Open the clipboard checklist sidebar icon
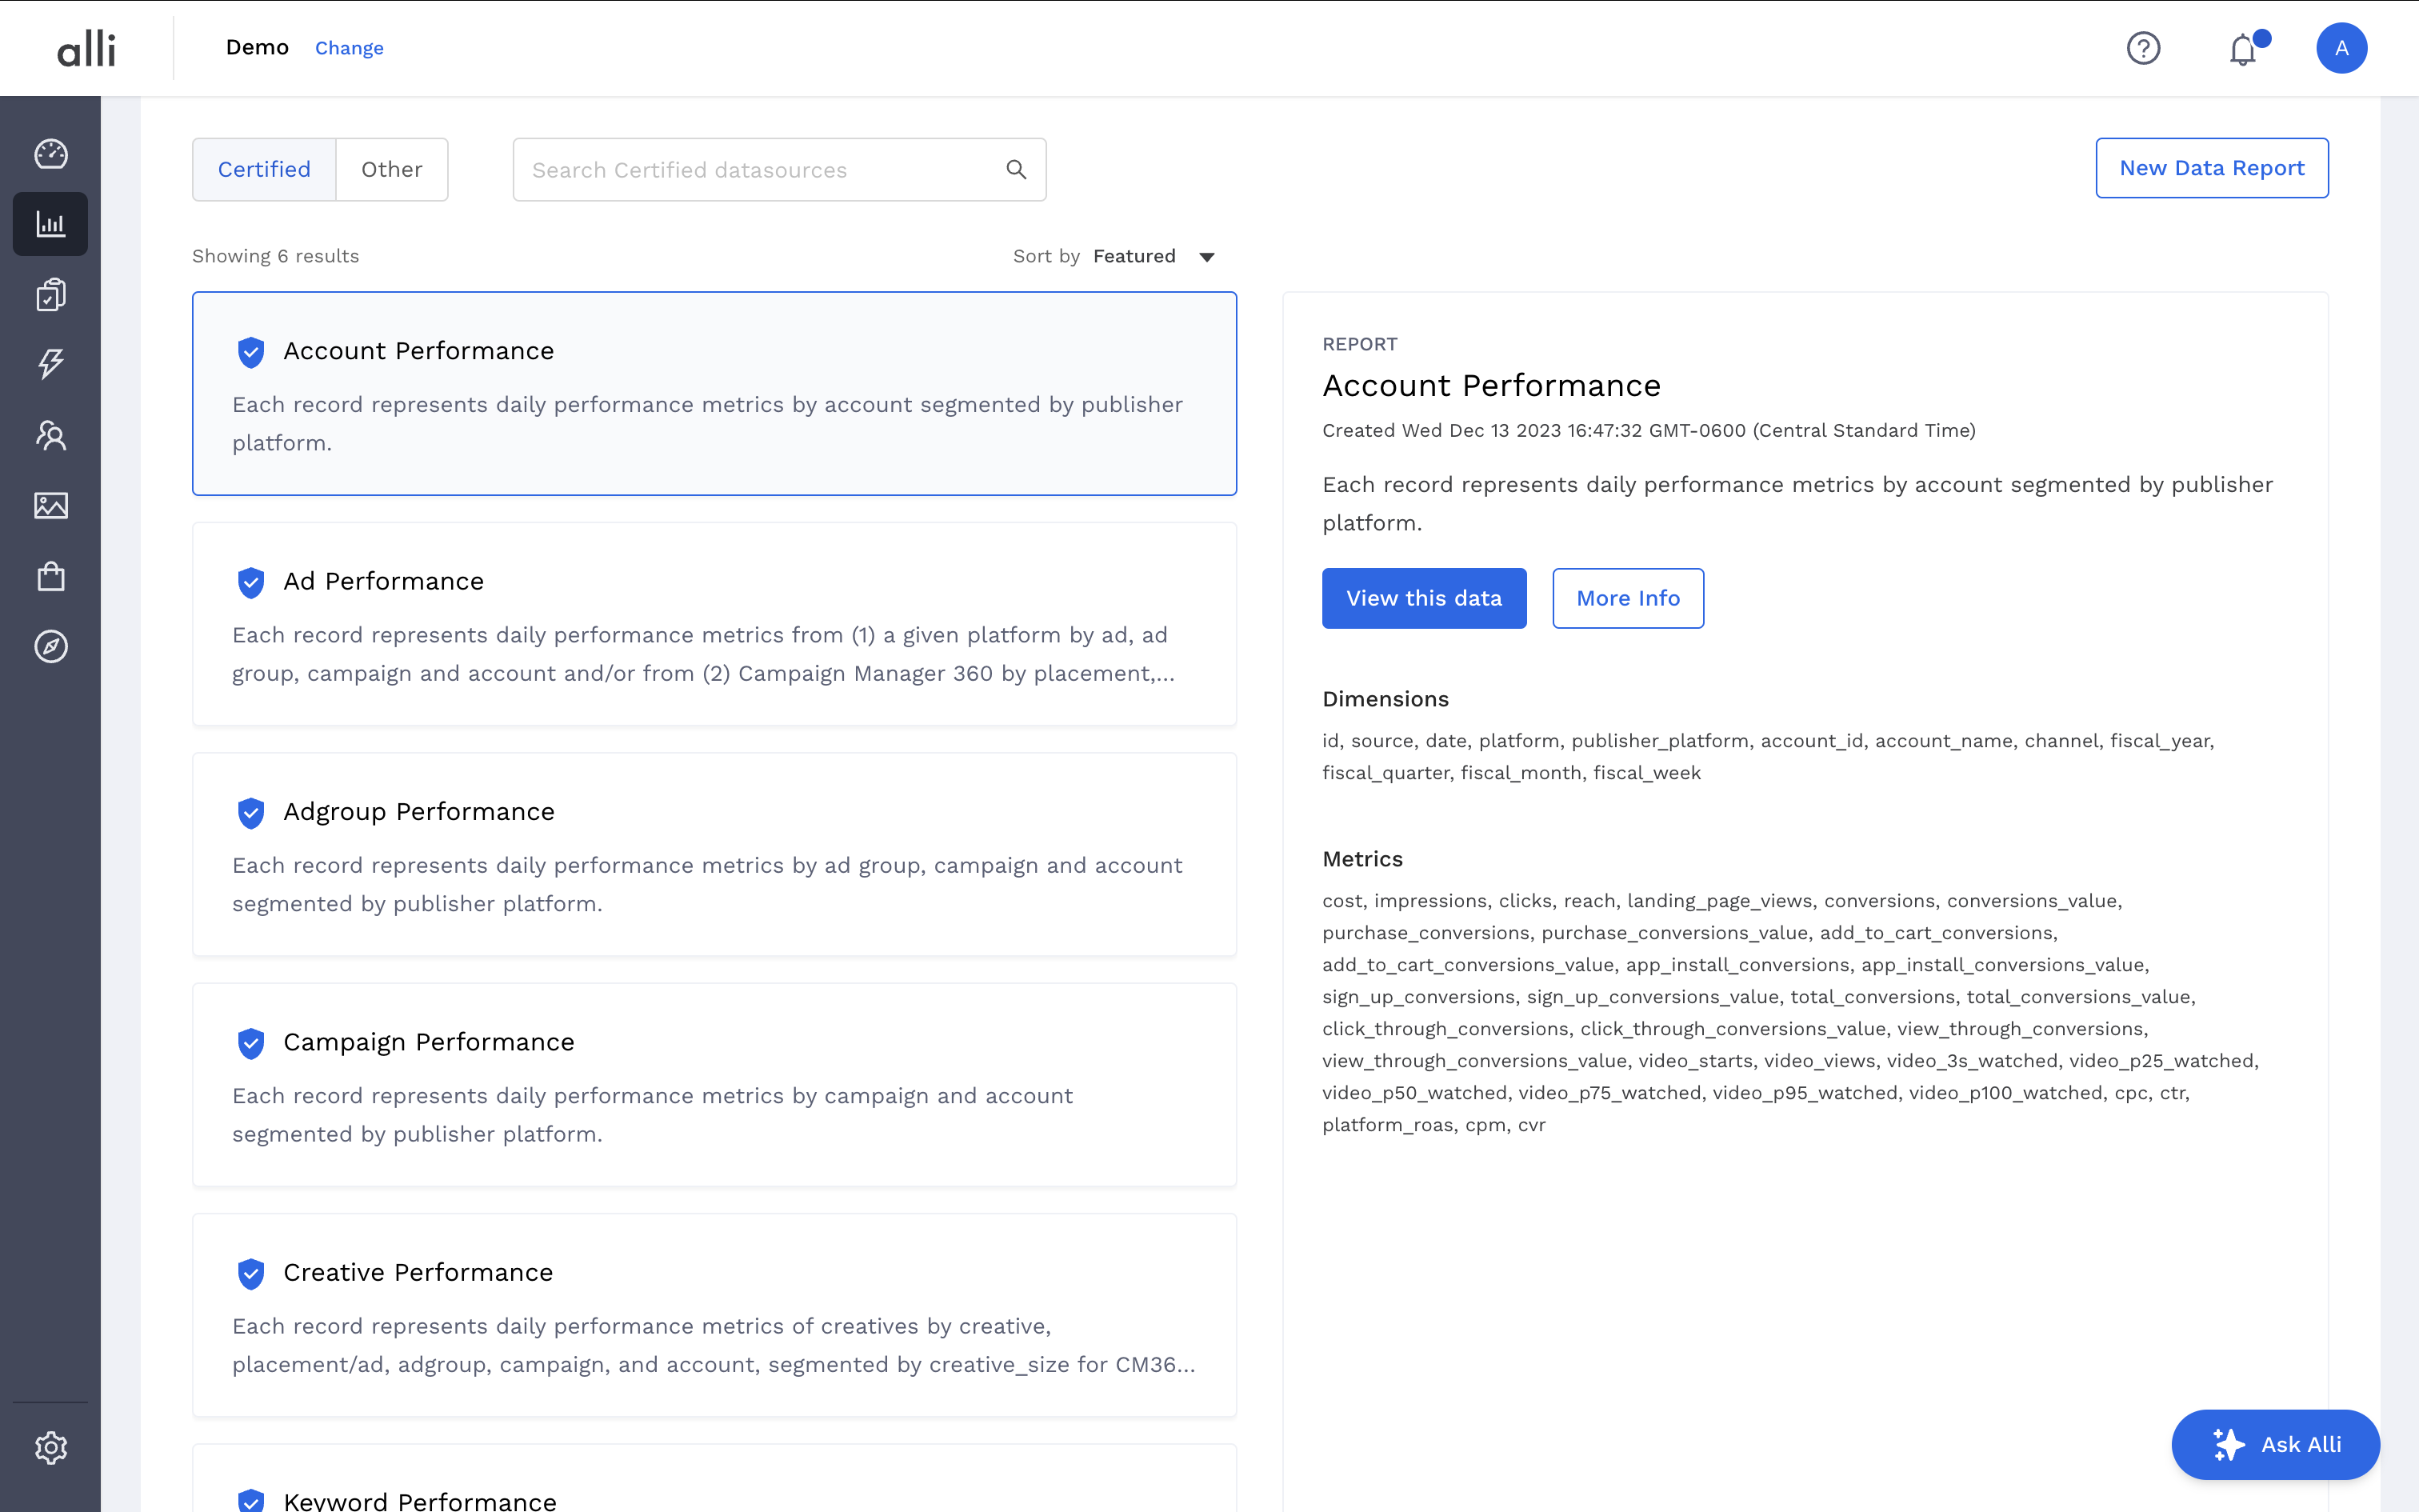 coord(51,295)
